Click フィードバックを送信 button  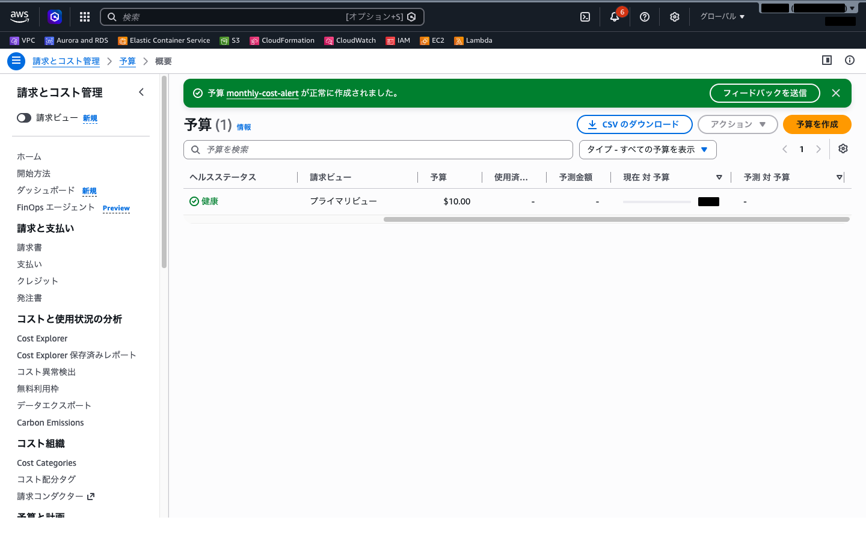pyautogui.click(x=765, y=93)
